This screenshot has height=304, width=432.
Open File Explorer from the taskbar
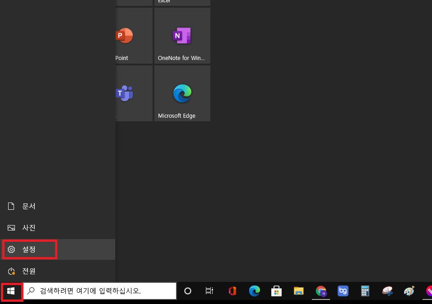(299, 291)
